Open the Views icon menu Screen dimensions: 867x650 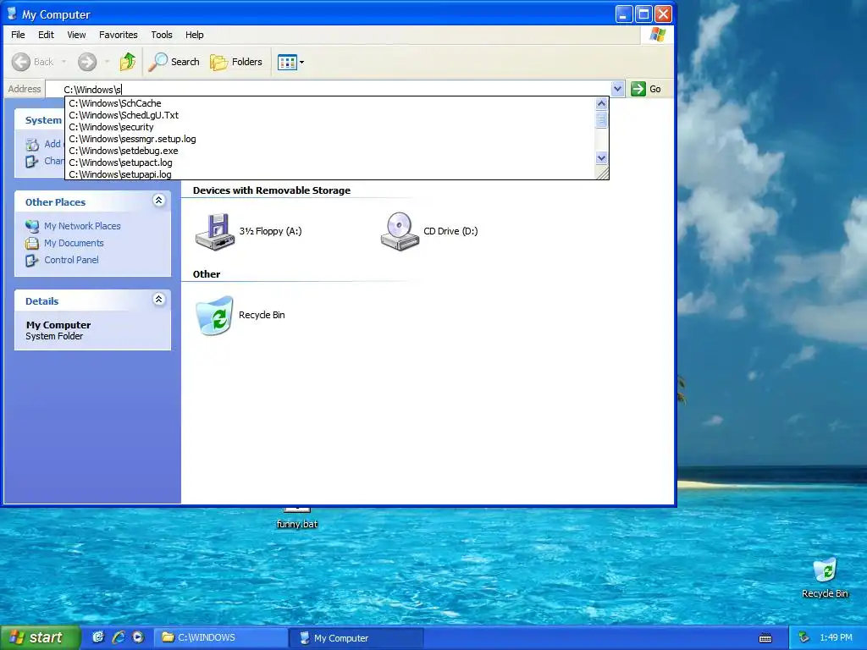(291, 62)
